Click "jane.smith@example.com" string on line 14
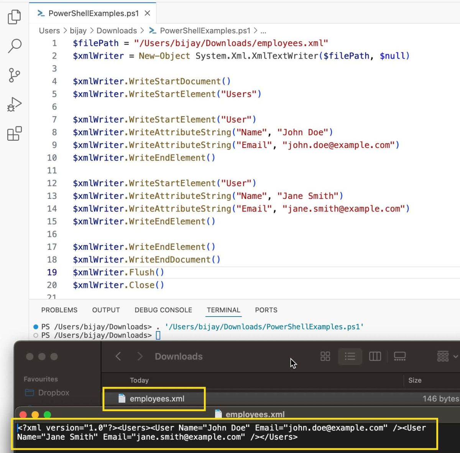 click(x=343, y=208)
